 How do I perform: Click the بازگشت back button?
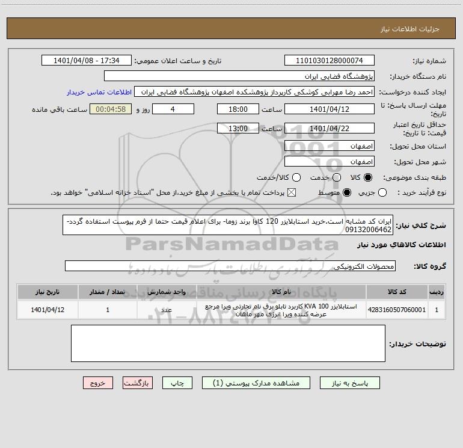click(x=138, y=383)
